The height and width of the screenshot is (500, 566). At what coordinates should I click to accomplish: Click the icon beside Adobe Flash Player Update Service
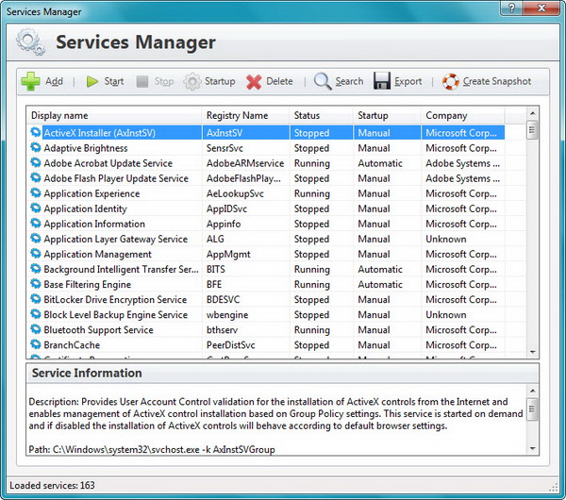[x=36, y=178]
